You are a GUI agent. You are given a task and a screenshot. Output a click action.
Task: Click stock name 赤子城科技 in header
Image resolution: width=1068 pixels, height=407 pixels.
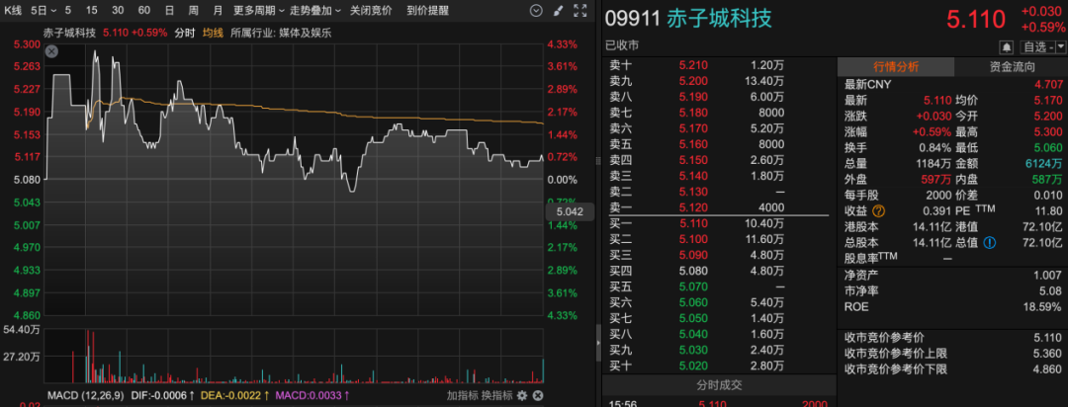coord(719,19)
